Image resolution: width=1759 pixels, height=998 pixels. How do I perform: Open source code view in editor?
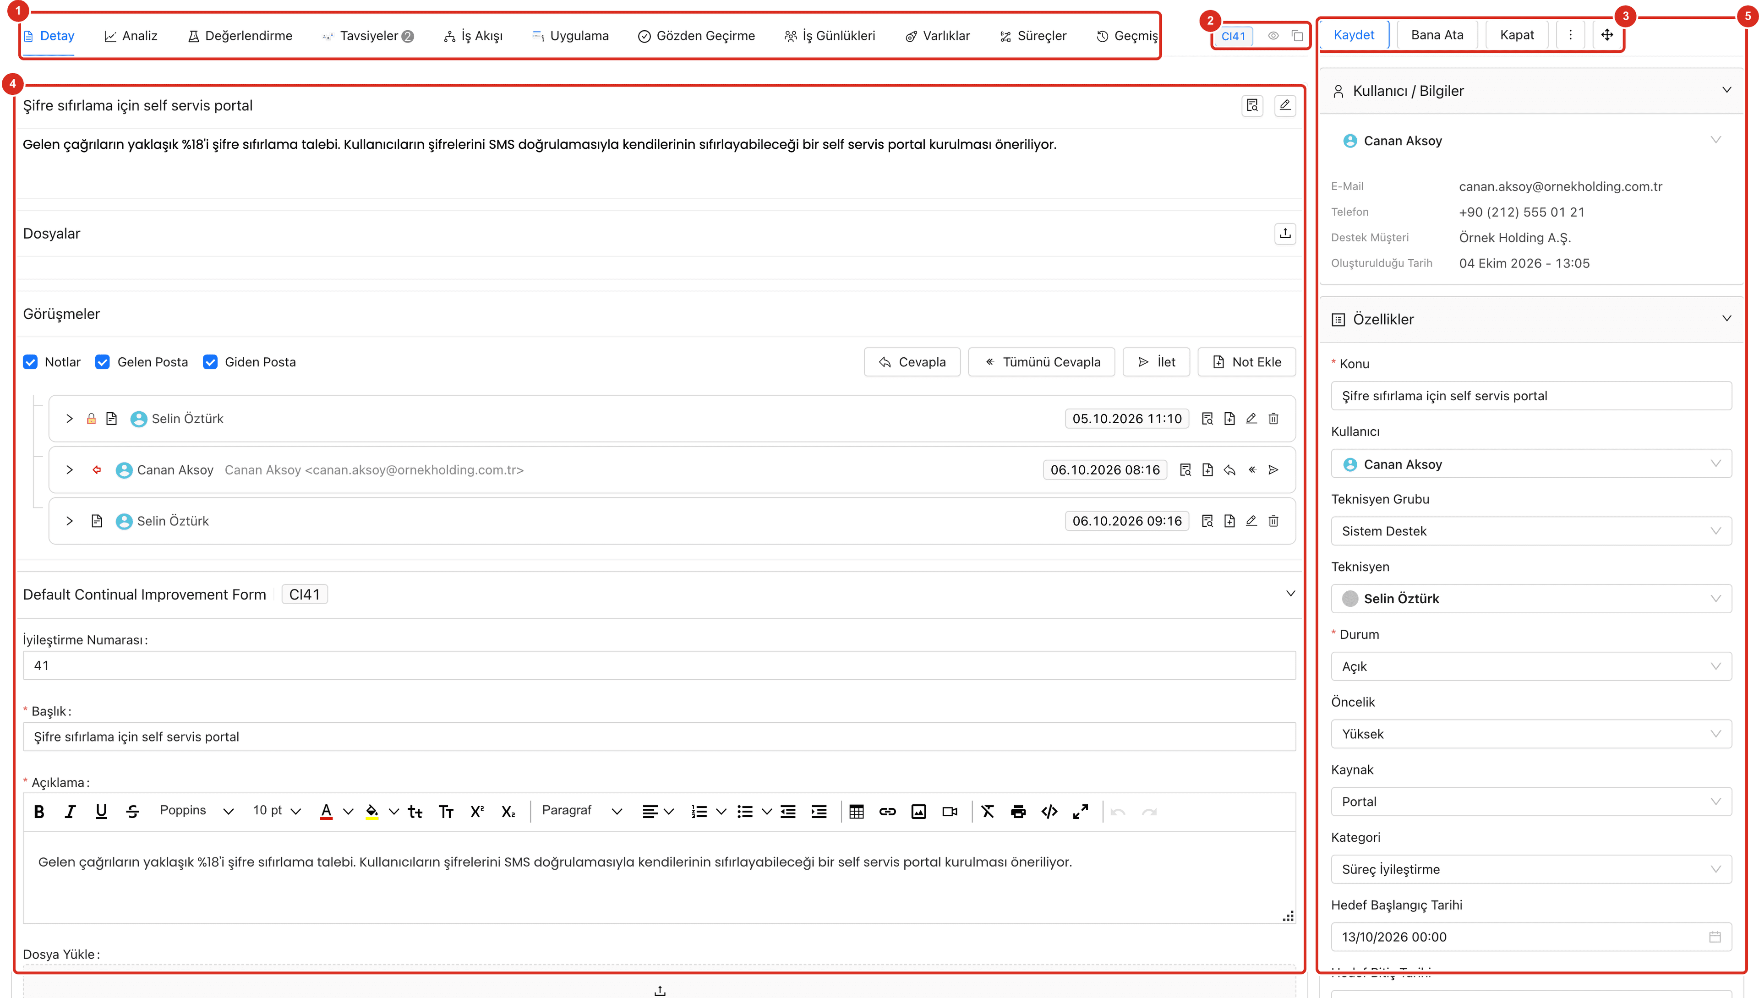point(1049,812)
